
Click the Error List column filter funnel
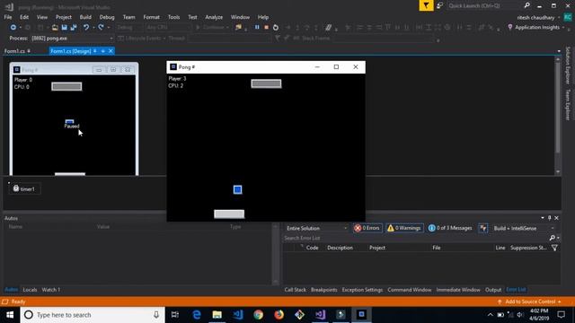pos(554,248)
